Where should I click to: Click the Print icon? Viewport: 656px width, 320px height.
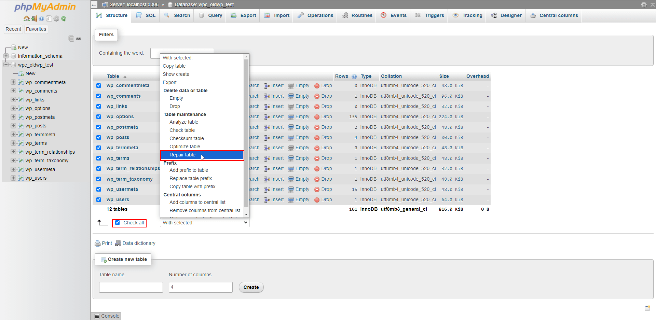pyautogui.click(x=97, y=244)
